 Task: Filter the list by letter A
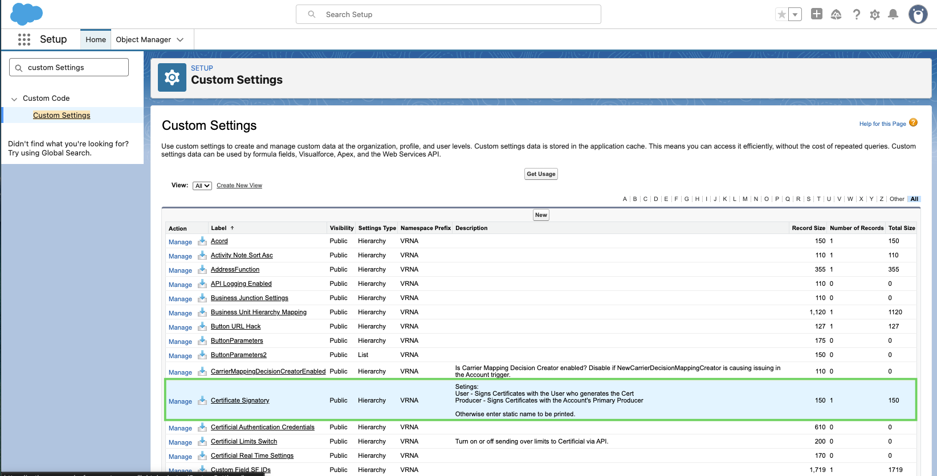click(x=625, y=199)
